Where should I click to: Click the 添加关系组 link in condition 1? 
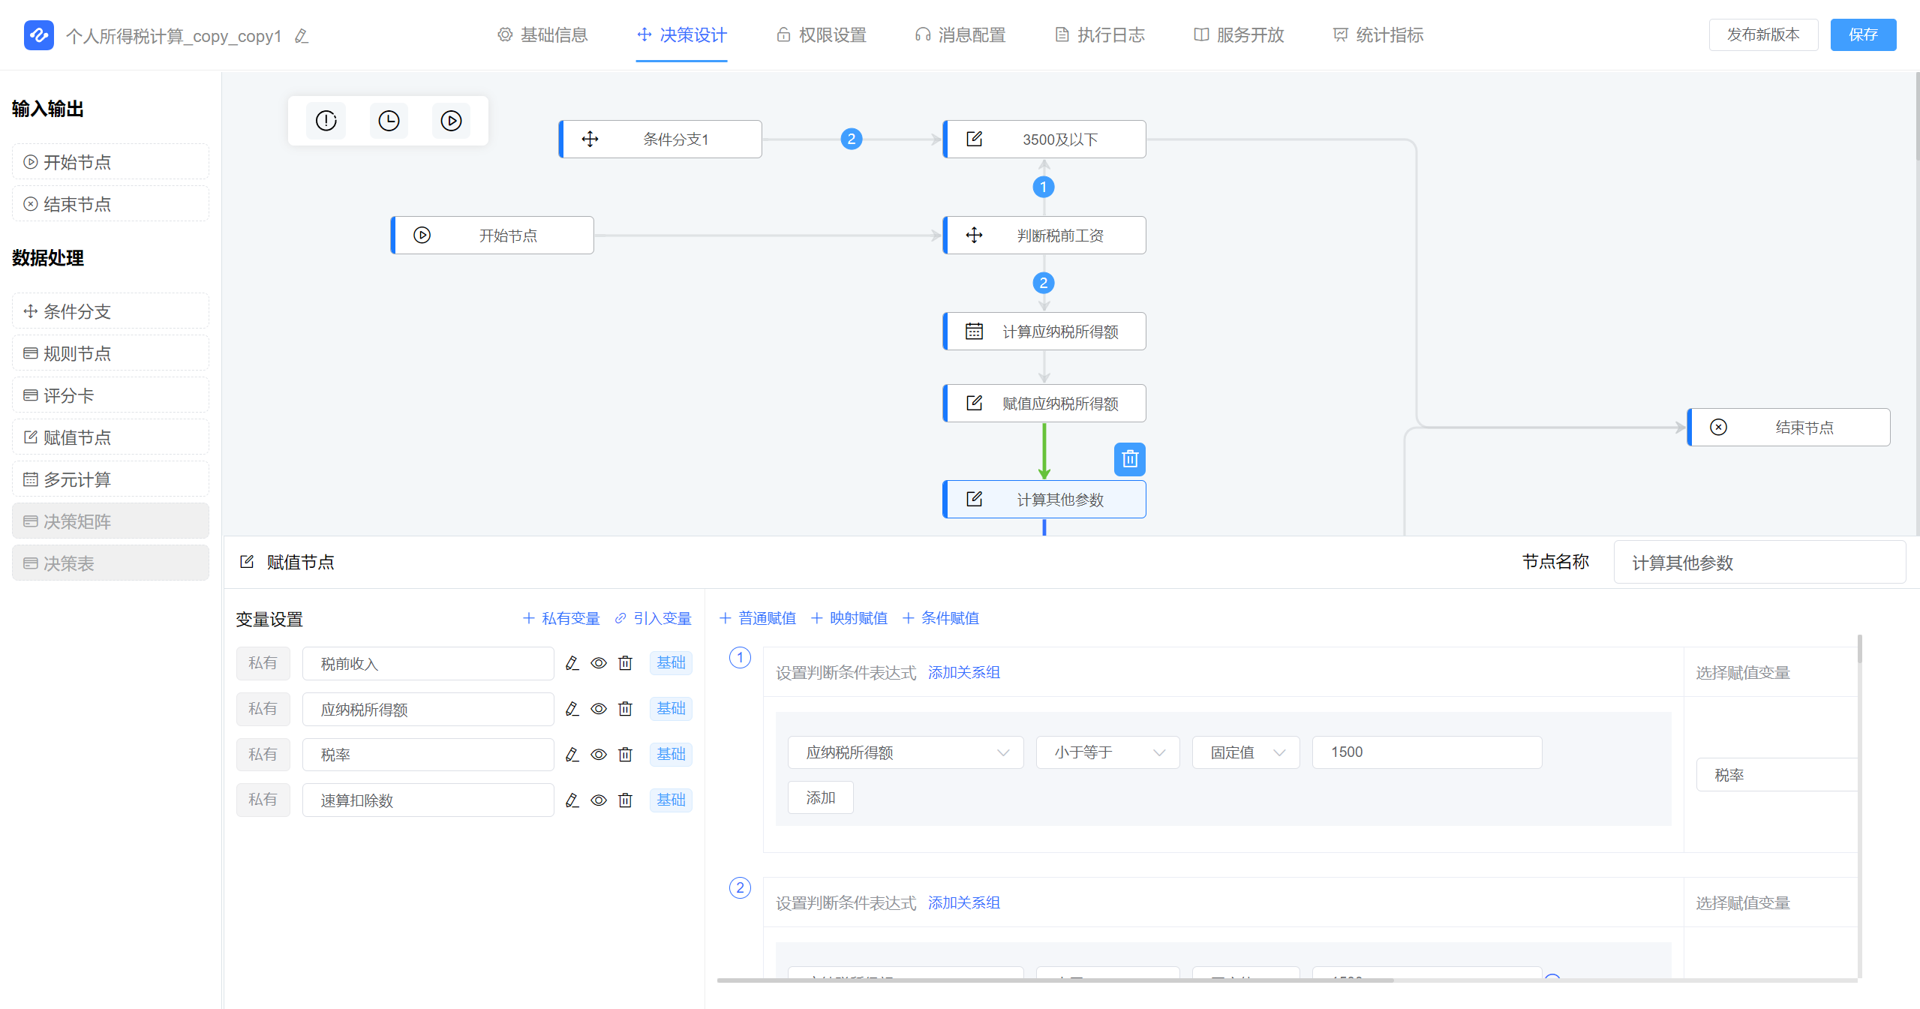(x=963, y=672)
